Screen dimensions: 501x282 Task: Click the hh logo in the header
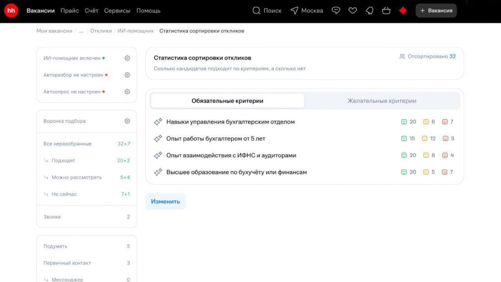point(11,11)
